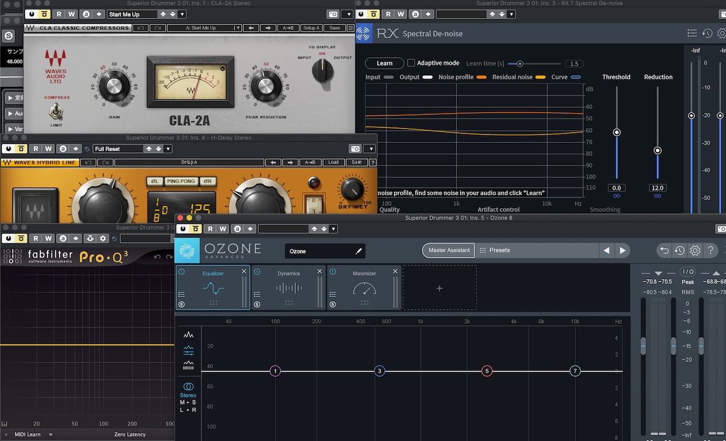Open the 'Full Reset' preset dropdown in H-Delay

168,149
